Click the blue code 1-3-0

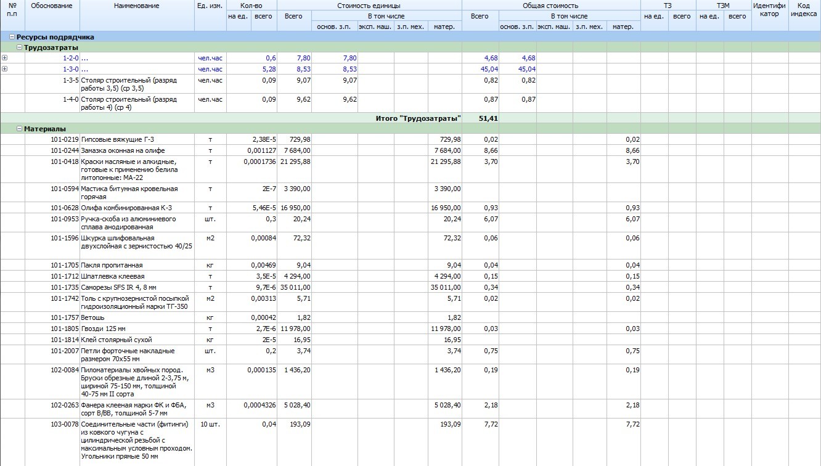[x=70, y=69]
